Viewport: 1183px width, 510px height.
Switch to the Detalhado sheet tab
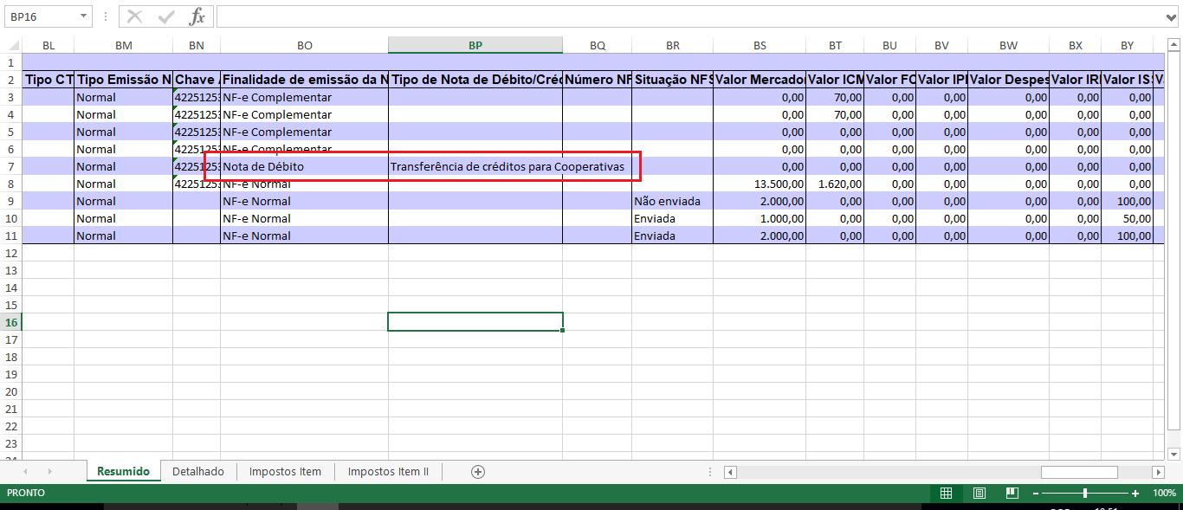point(200,471)
